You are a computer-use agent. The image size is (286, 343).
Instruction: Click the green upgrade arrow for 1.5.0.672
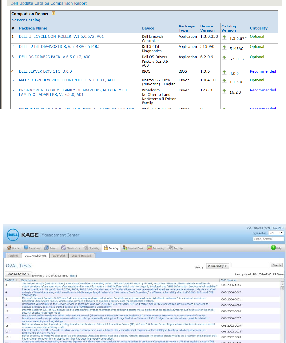(224, 37)
